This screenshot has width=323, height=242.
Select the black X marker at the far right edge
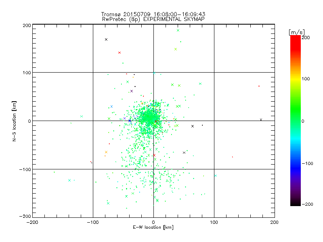coord(261,120)
